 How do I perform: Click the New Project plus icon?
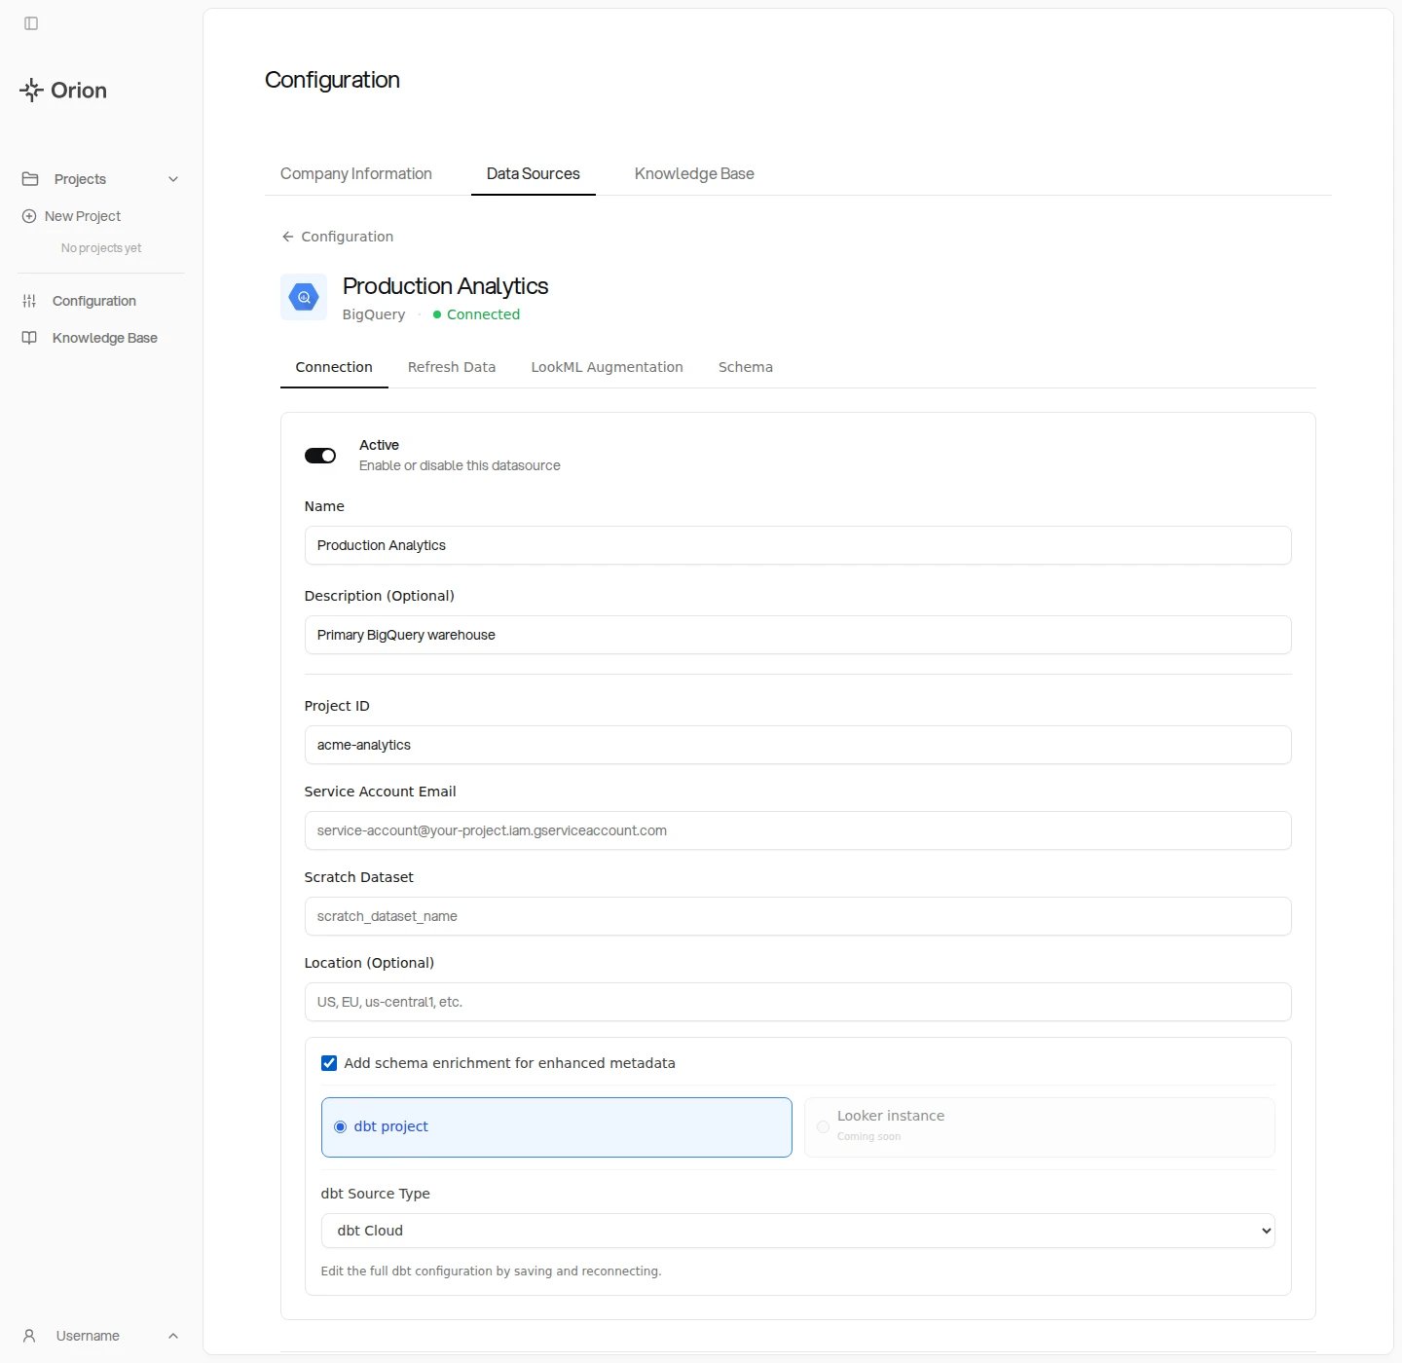[29, 216]
